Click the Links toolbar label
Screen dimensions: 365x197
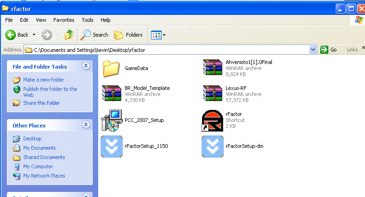pos(352,50)
